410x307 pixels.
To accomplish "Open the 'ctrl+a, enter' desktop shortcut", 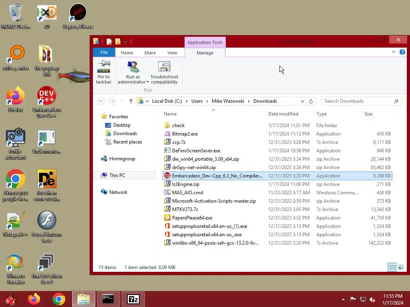I will (x=16, y=58).
